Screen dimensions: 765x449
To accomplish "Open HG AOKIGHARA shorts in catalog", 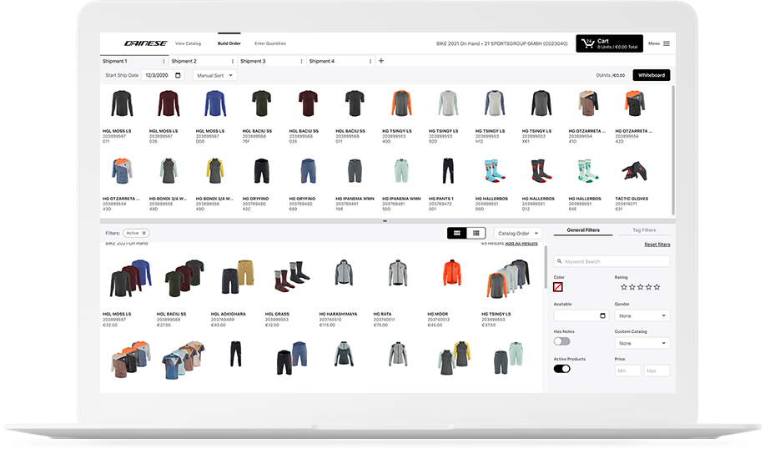I will [x=238, y=277].
